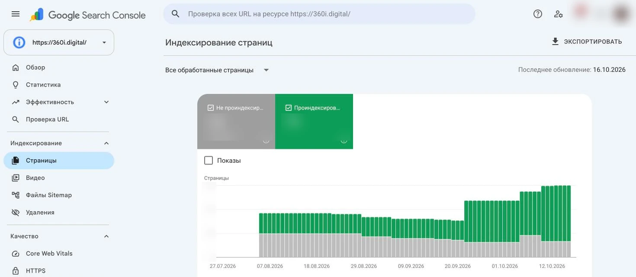636x277 pixels.
Task: Open the property selector dropdown arrow
Action: (104, 42)
